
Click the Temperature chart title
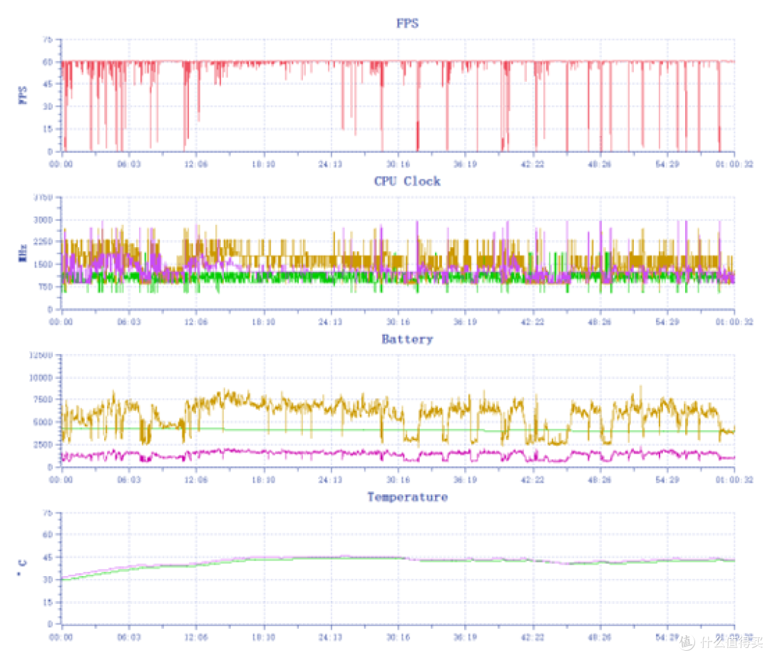[407, 497]
